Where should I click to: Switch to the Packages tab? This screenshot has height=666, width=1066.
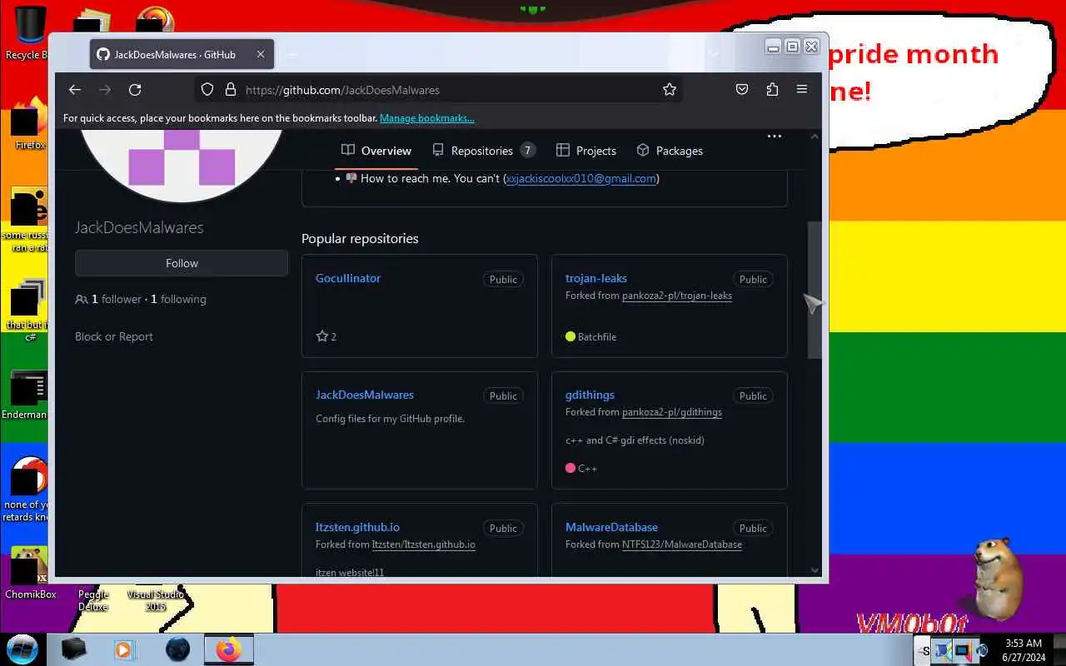tap(670, 151)
